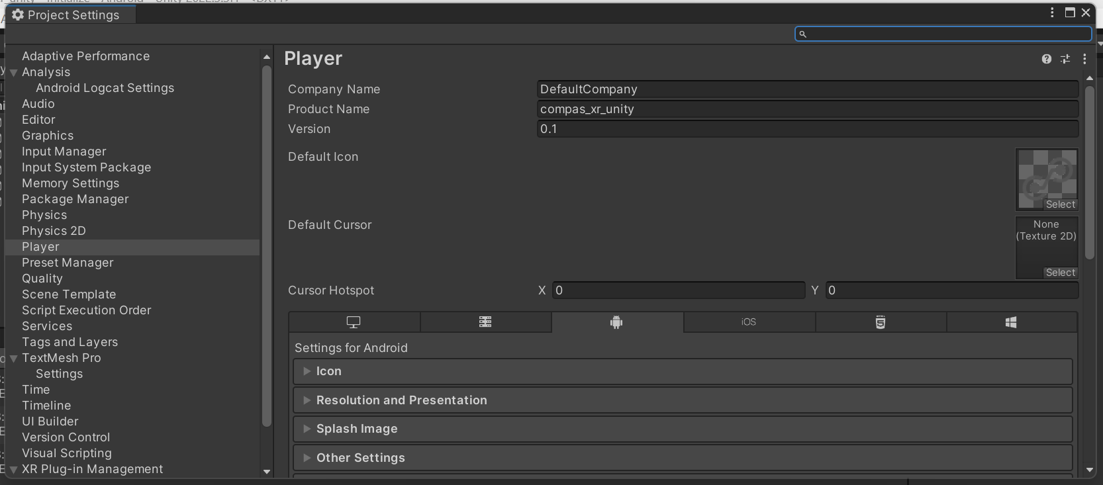Collapse the TextMesh Pro tree item

point(13,359)
